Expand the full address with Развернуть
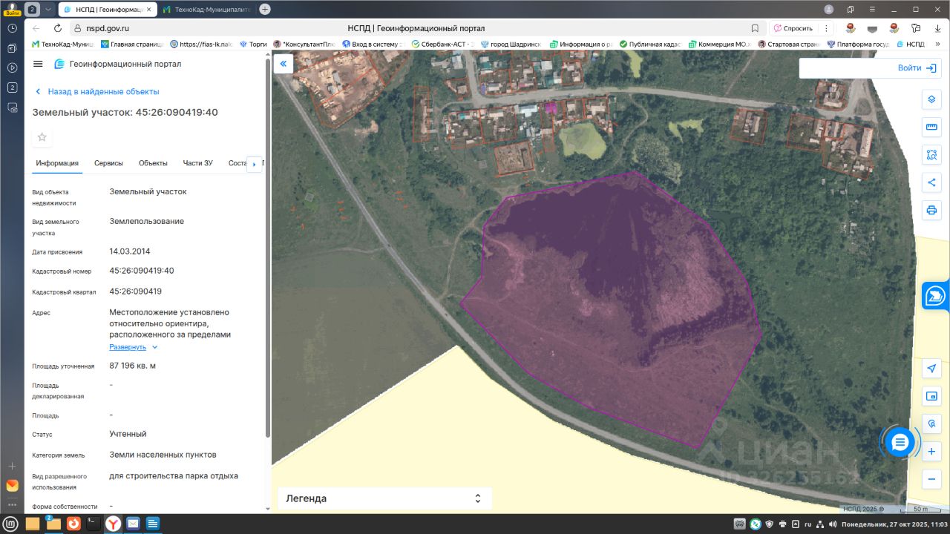Viewport: 950px width, 534px height. tap(134, 347)
